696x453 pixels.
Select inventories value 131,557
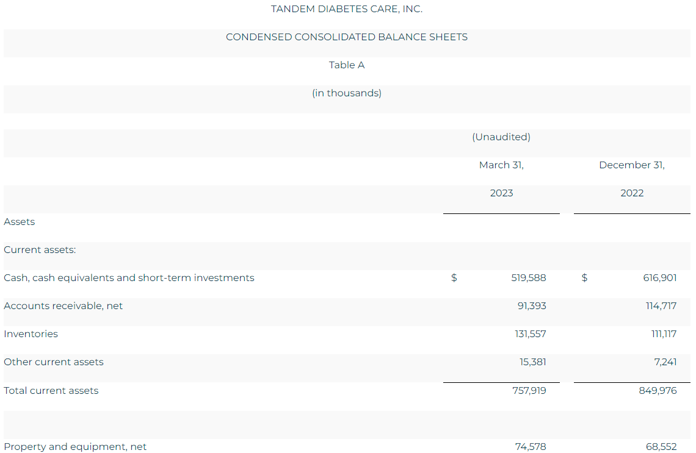(x=531, y=334)
